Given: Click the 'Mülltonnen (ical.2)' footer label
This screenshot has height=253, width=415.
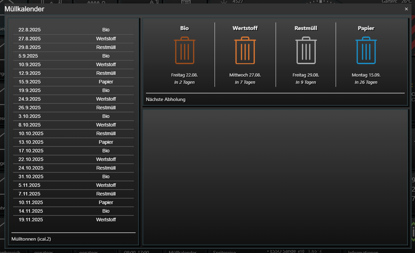Looking at the screenshot, I should [x=31, y=239].
